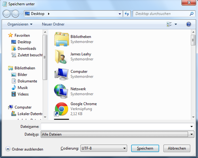Open Videos library in sidebar
This screenshot has height=158, width=198.
click(20, 94)
